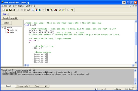Image resolution: width=138 pixels, height=91 pixels.
Task: Click the Compile button
Action: tap(6, 18)
